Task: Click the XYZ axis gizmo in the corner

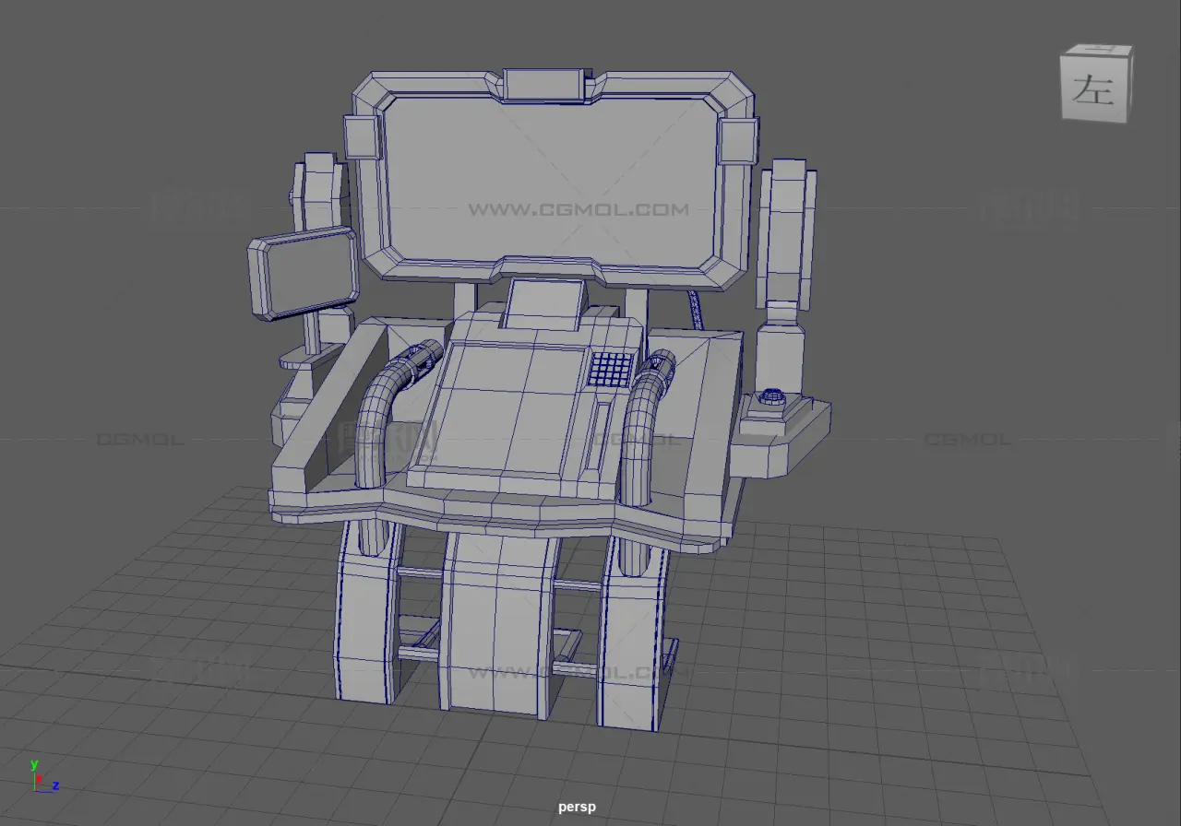Action: 41,780
